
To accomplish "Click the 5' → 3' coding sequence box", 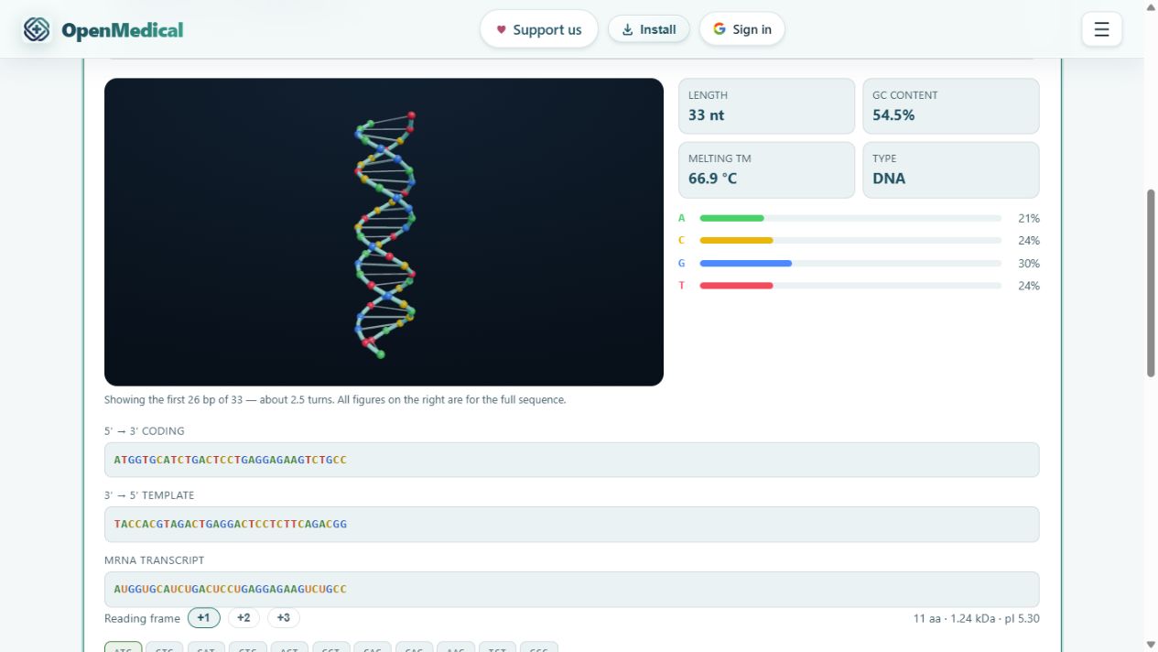I will 572,460.
